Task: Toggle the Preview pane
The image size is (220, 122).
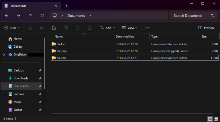Action: point(206,28)
